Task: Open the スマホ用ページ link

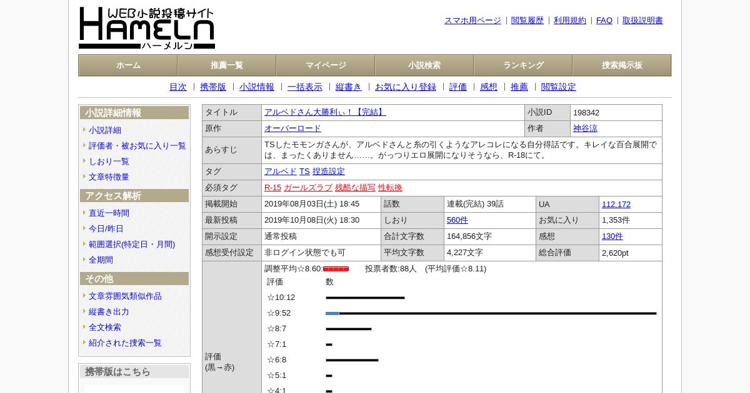Action: click(x=472, y=21)
